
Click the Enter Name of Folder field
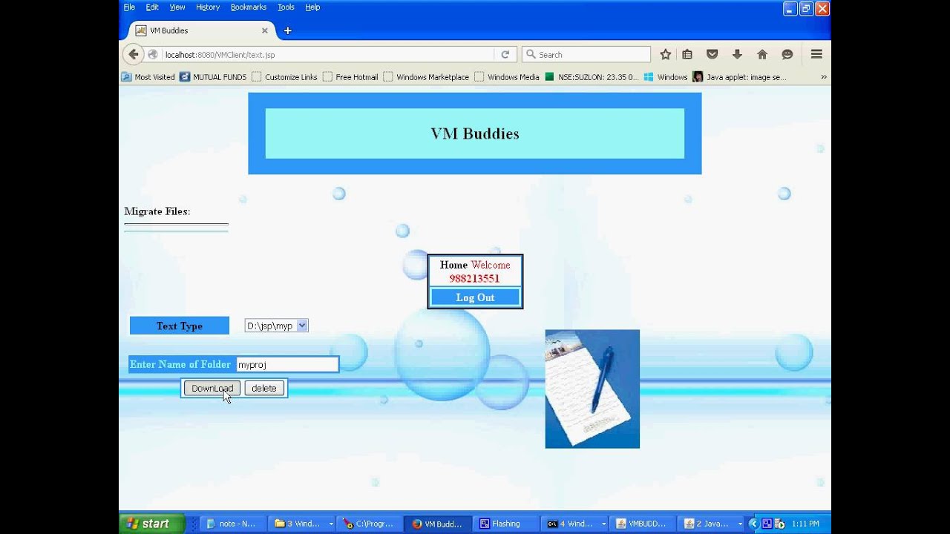[287, 364]
